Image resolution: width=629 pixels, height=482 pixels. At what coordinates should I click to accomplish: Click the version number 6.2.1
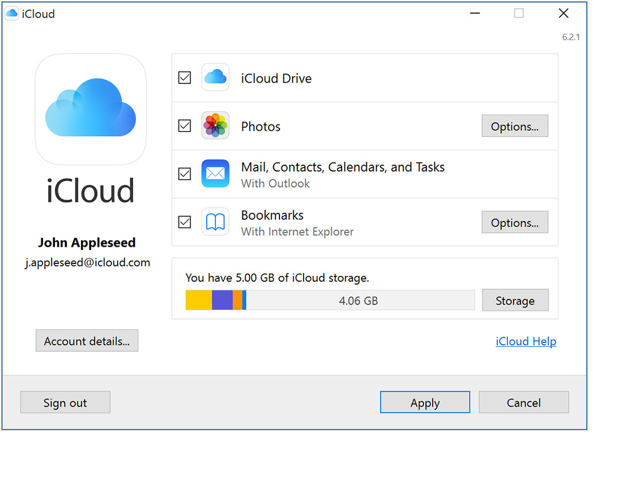571,37
